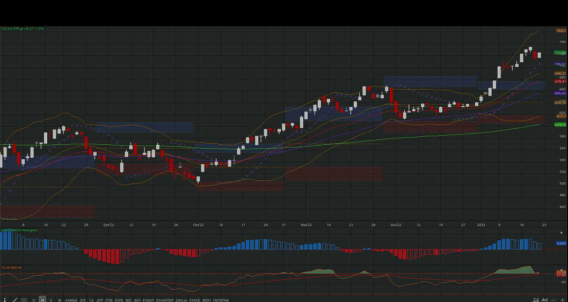This screenshot has height=302, width=568.
Task: Click the 2023 date label
Action: [481, 225]
